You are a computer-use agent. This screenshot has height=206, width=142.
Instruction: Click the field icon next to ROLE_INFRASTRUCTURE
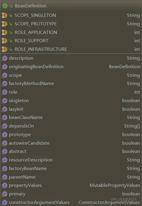tap(4, 49)
